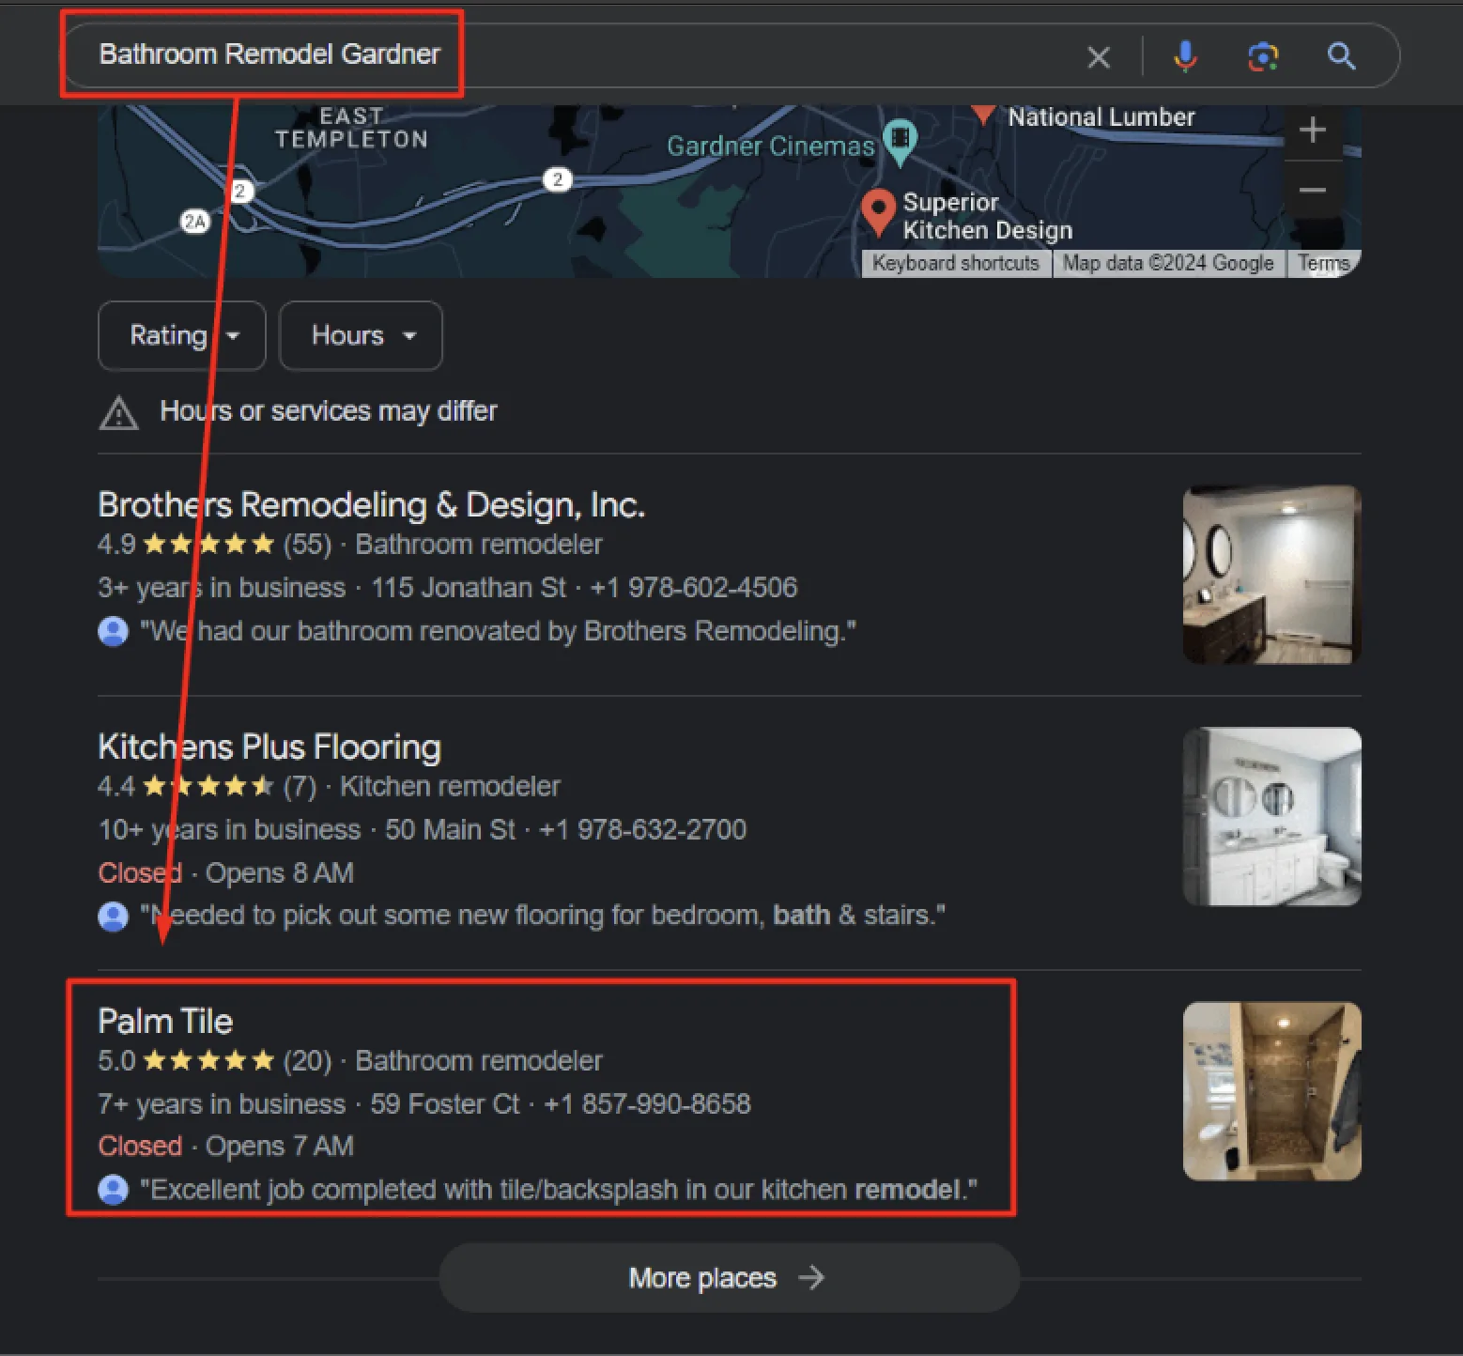Click the Route 2A shield on the map
1463x1356 pixels.
[194, 222]
